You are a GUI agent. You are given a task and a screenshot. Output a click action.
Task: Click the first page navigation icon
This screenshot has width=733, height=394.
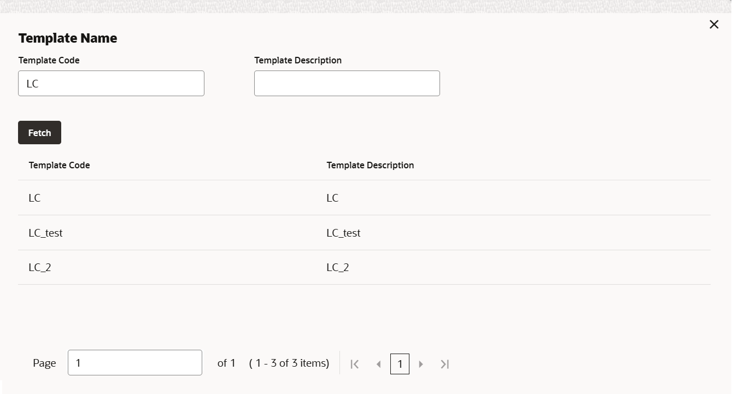tap(354, 363)
